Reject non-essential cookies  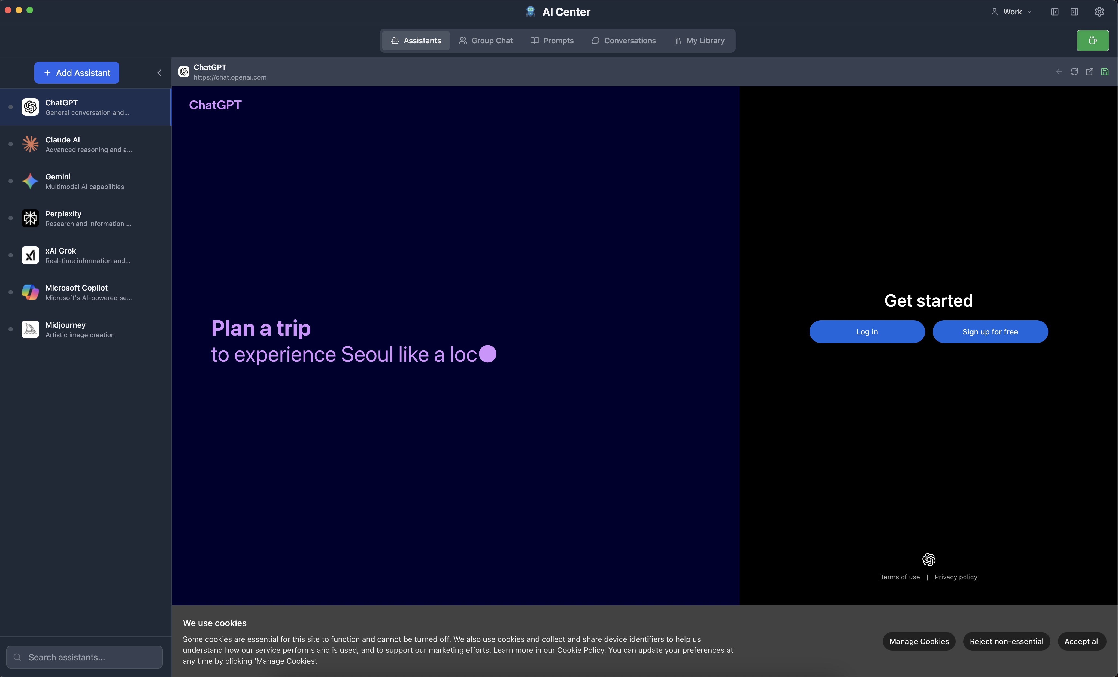[x=1006, y=641]
